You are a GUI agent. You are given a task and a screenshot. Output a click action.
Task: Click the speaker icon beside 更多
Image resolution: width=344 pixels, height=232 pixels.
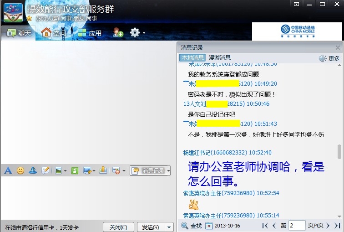[323, 58]
